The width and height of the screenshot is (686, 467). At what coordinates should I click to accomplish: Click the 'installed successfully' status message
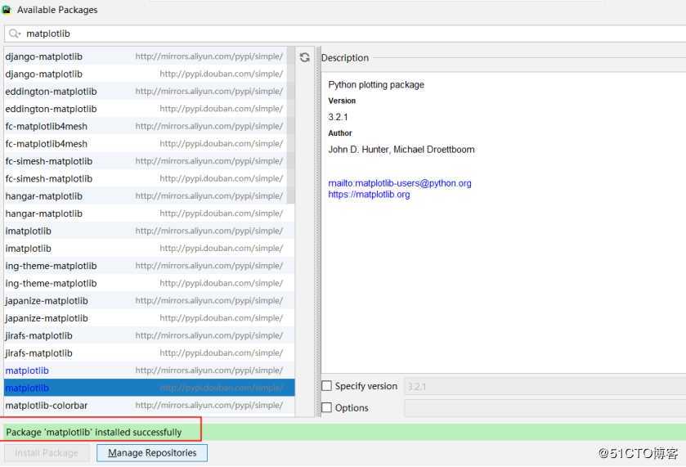click(94, 433)
